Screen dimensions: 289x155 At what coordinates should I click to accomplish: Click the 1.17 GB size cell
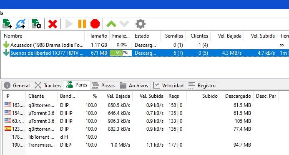coord(99,45)
